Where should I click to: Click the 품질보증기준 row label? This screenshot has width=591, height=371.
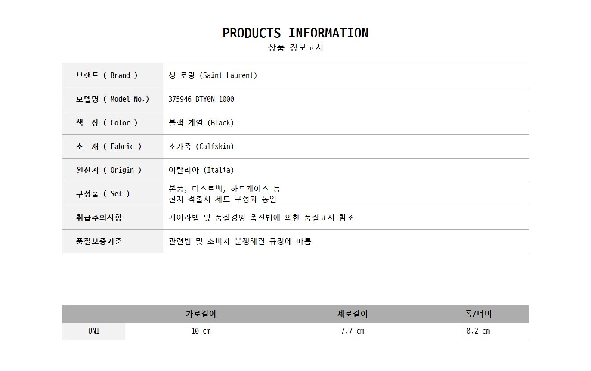(x=99, y=241)
